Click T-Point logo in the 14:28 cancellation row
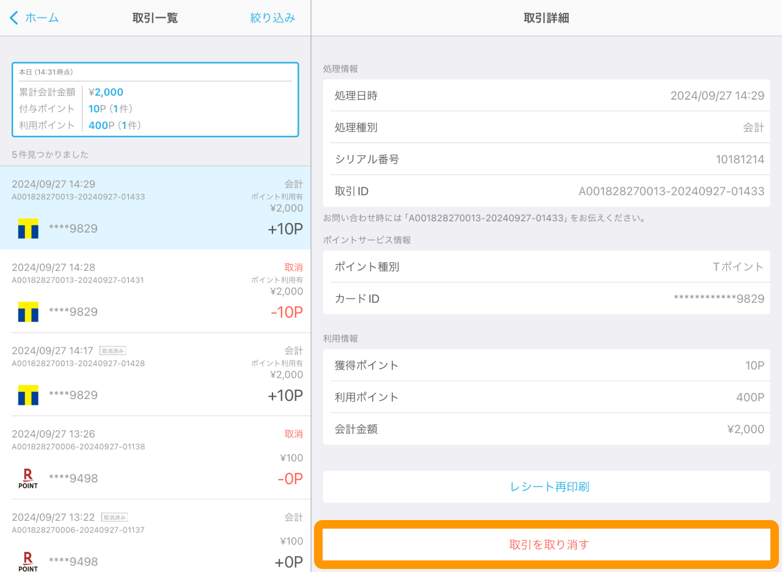Screen dimensions: 782x572 click(28, 312)
